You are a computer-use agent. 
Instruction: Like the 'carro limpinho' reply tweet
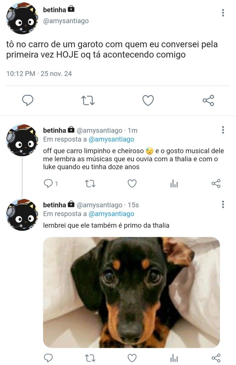(x=132, y=184)
